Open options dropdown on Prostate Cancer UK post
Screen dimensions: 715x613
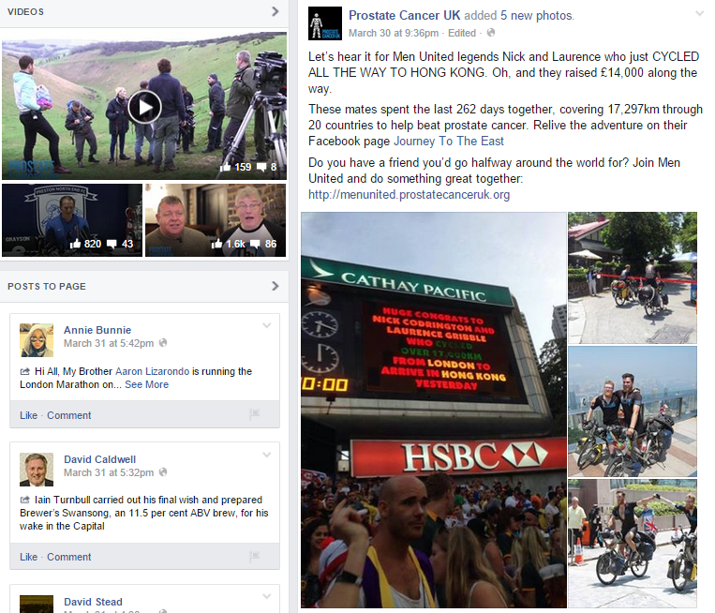tap(699, 14)
